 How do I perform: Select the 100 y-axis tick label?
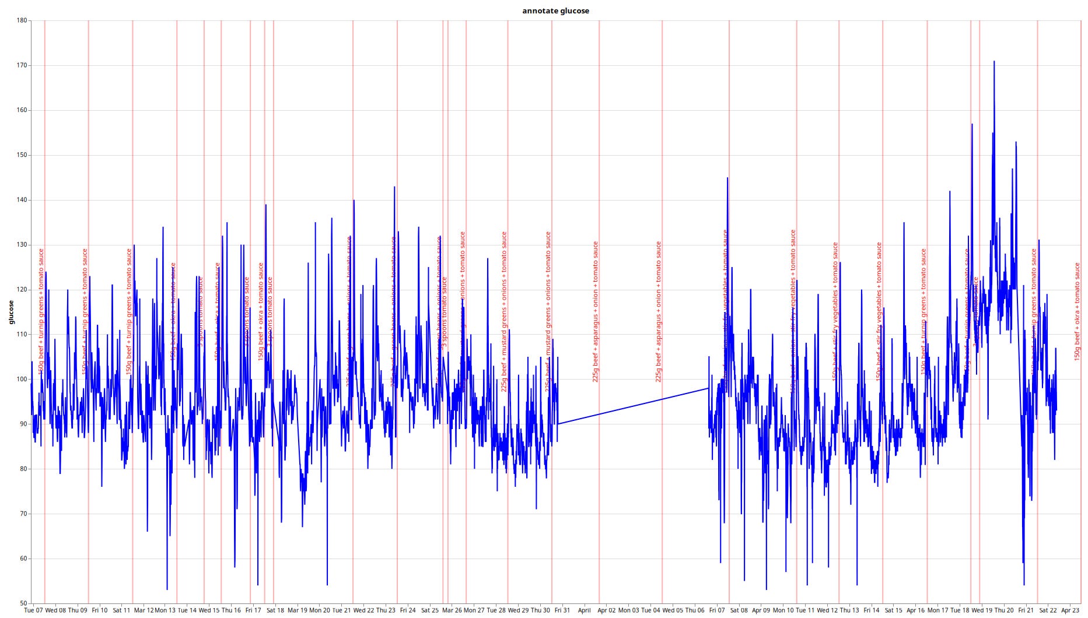tap(22, 380)
